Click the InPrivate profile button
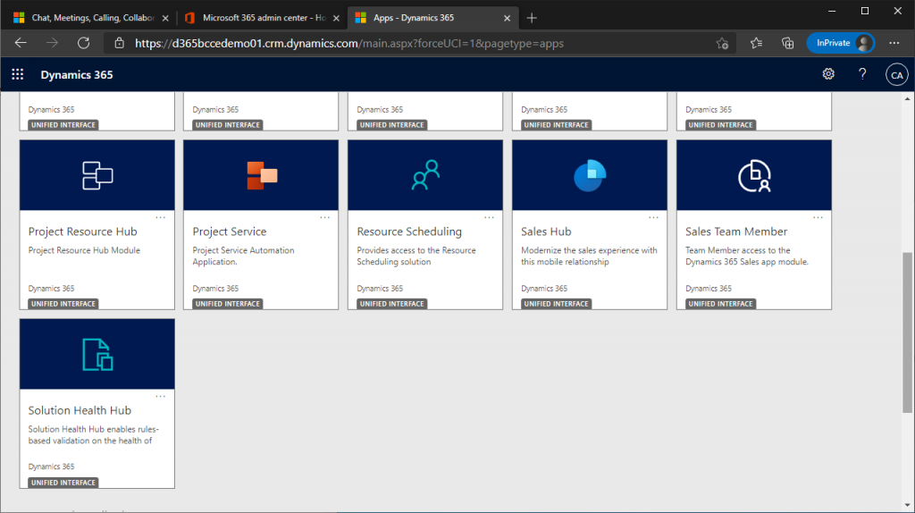Image resolution: width=915 pixels, height=513 pixels. click(x=840, y=43)
